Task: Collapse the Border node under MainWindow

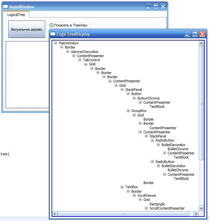Action: tap(62, 47)
